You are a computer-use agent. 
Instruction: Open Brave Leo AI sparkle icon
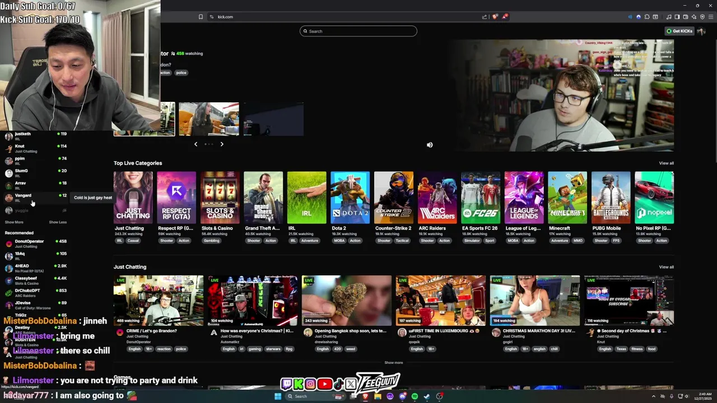(694, 17)
